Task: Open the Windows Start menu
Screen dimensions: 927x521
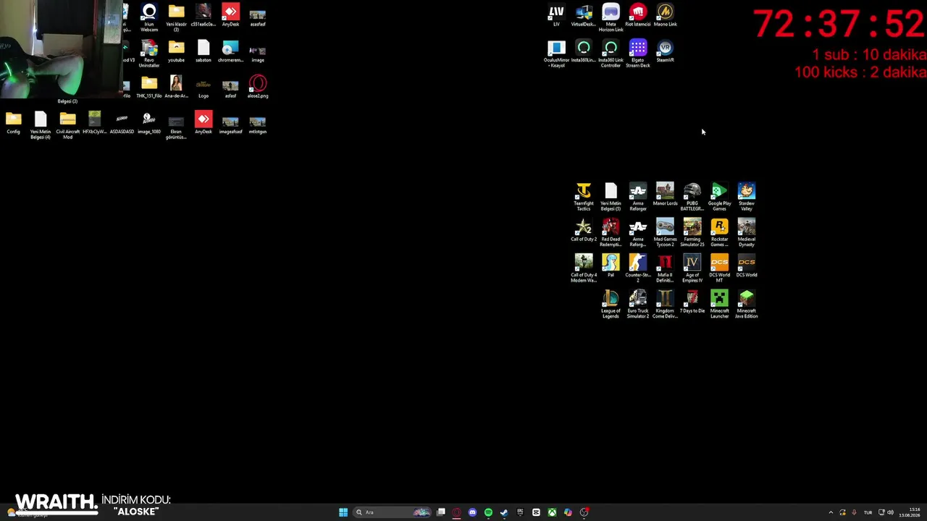Action: (x=343, y=512)
